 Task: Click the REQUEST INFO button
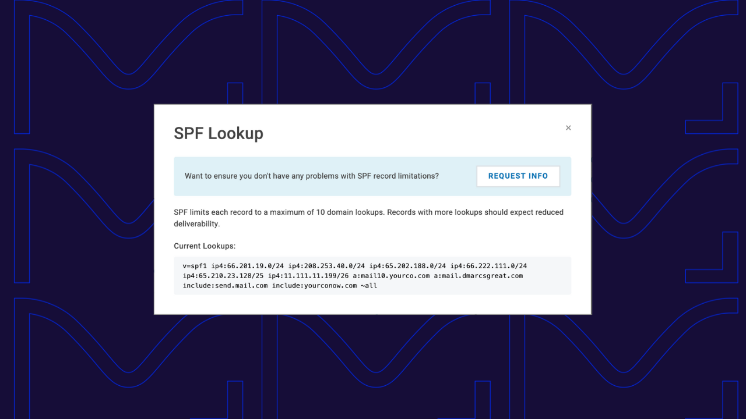(x=518, y=176)
